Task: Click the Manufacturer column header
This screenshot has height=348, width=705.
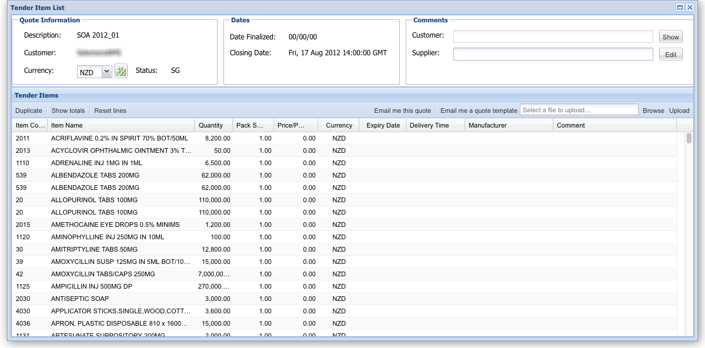Action: coord(509,125)
